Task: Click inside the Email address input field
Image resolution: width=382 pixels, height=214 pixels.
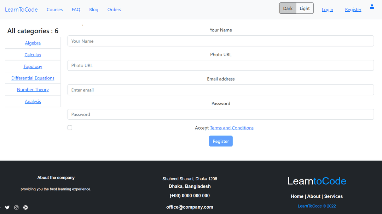Action: (221, 90)
